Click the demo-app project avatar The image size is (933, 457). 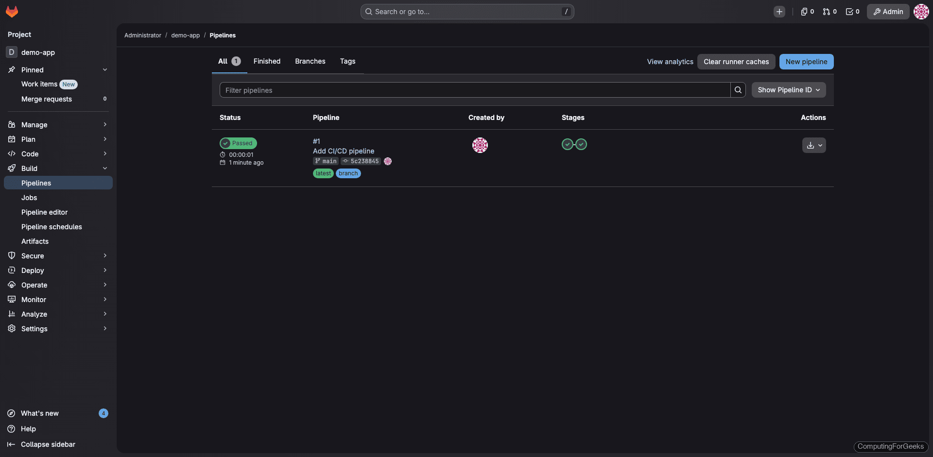pyautogui.click(x=11, y=52)
